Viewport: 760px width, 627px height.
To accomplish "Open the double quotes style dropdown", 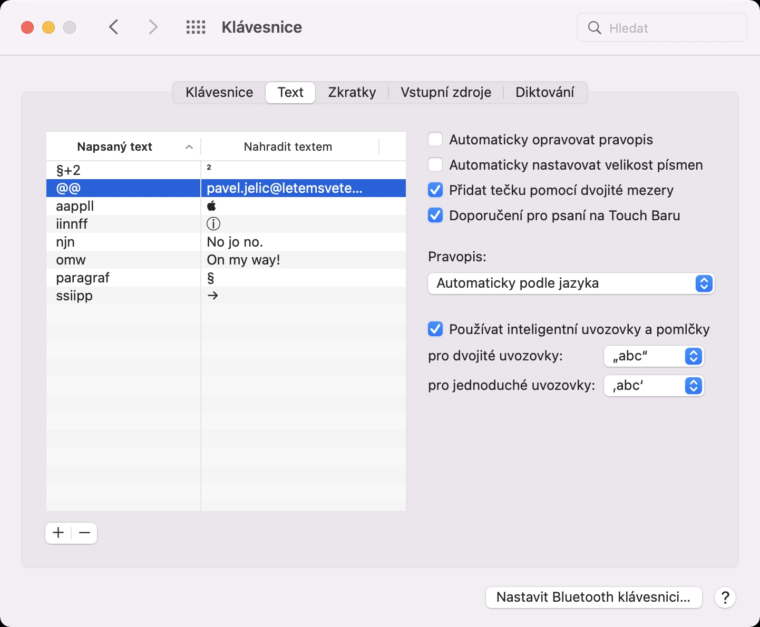I will point(654,356).
